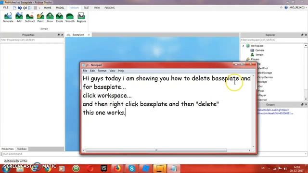Select the Add terrain tool
The height and width of the screenshot is (173, 308).
point(19,17)
